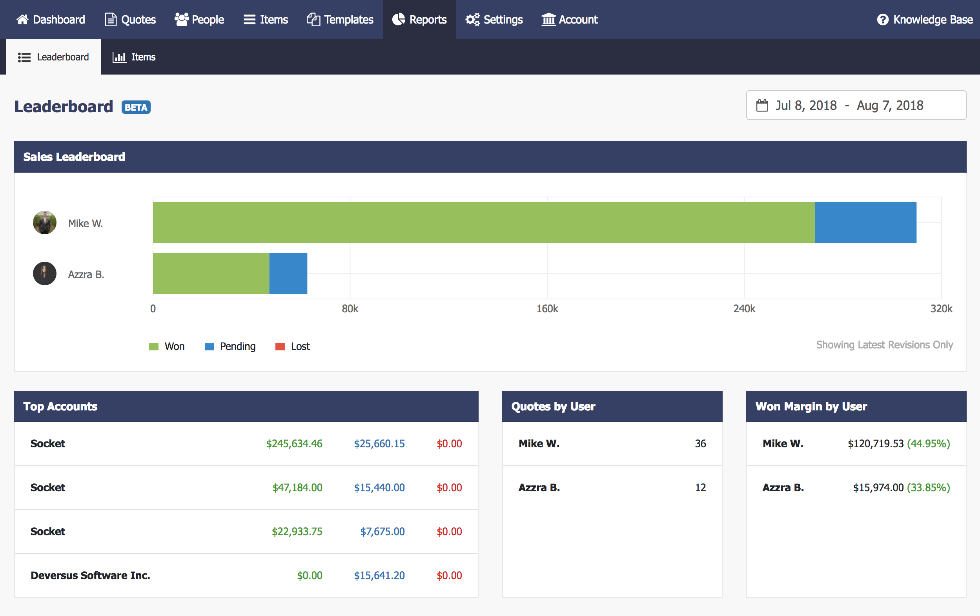Viewport: 980px width, 616px height.
Task: Open the Reports menu
Action: pyautogui.click(x=419, y=20)
